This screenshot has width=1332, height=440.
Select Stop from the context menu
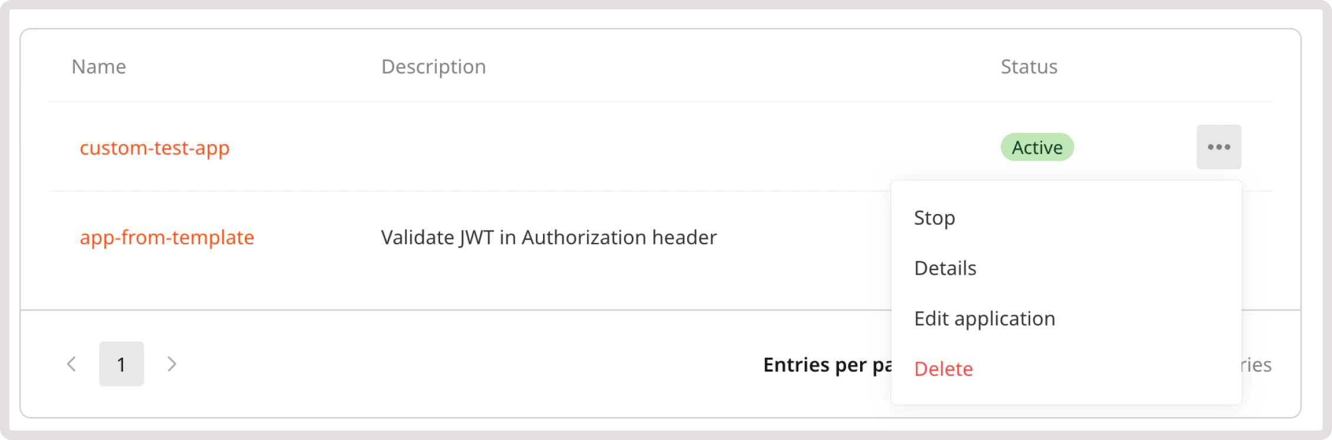tap(934, 217)
